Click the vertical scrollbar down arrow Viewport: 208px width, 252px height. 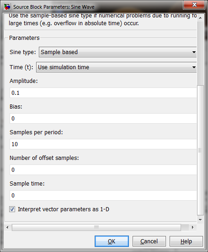200,219
